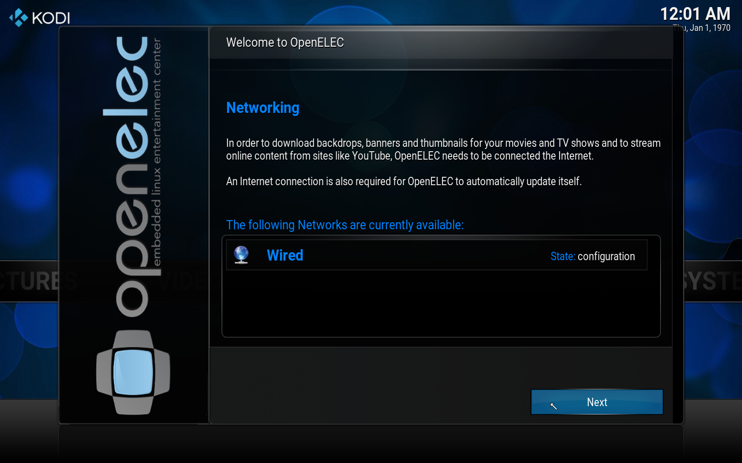Click the 12:01 AM clock
This screenshot has height=463, width=742.
tap(695, 14)
